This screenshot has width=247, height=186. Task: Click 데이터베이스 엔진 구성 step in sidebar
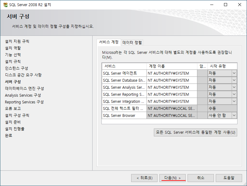pos(25,88)
